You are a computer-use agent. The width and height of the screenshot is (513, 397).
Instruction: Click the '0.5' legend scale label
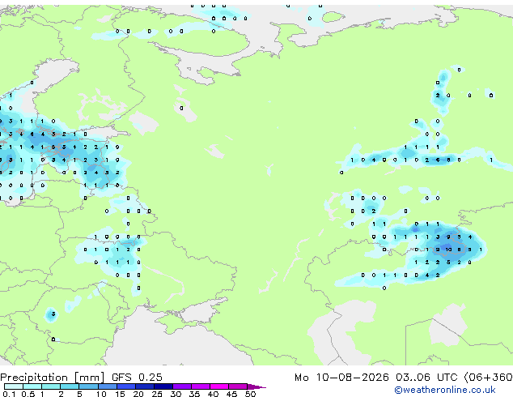(x=28, y=394)
